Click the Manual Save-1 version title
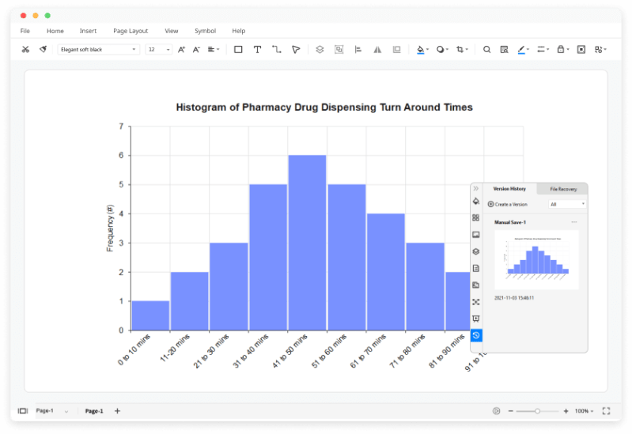632x434 pixels. [x=510, y=222]
